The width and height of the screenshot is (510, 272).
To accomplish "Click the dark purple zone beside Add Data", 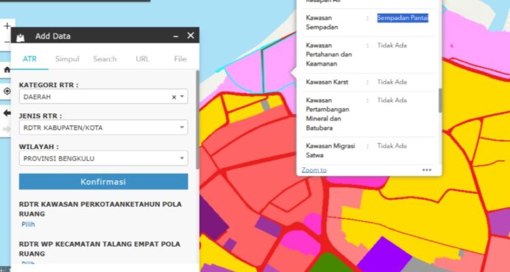I will click(x=212, y=220).
